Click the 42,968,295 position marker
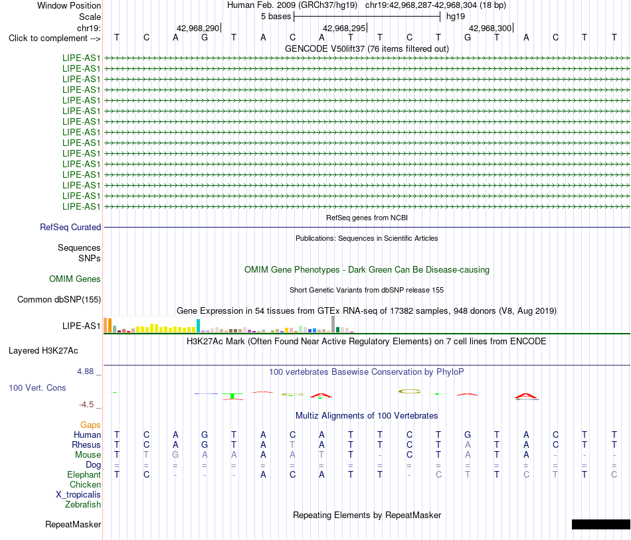This screenshot has height=540, width=631. [x=344, y=28]
